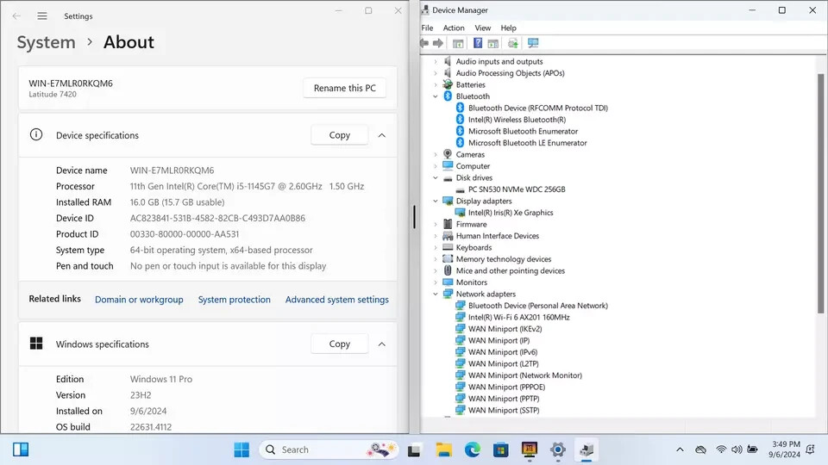Collapse Bluetooth category in Device Manager
828x465 pixels.
coord(436,96)
